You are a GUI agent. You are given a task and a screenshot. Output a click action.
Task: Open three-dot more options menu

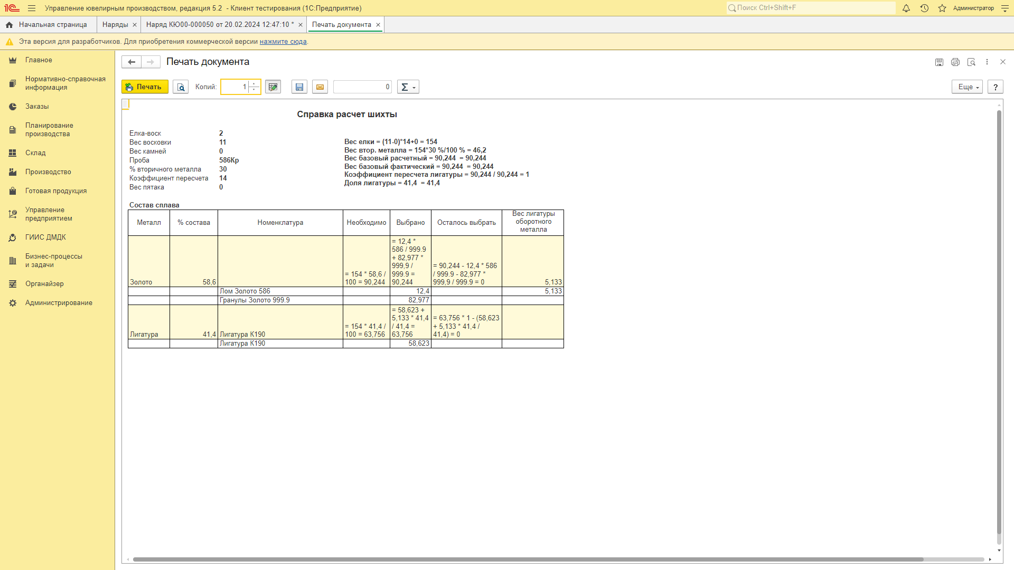coord(987,62)
